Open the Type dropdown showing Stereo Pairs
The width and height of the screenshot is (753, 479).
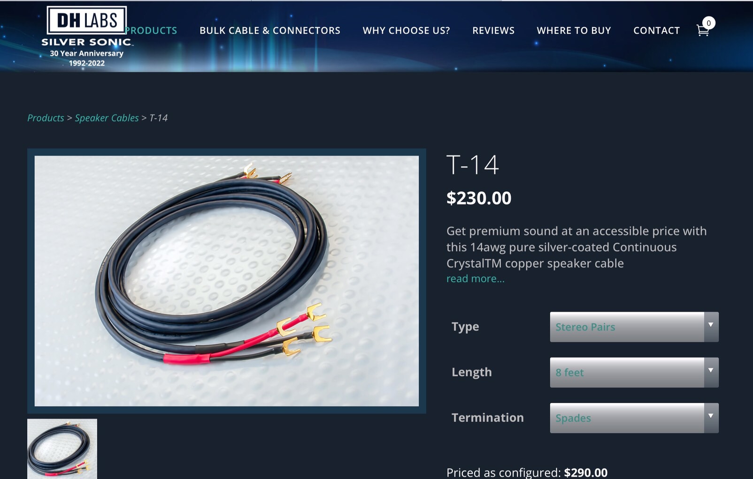[634, 327]
